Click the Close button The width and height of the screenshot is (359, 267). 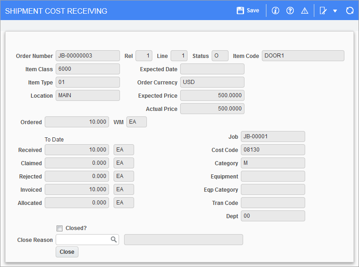pos(67,252)
